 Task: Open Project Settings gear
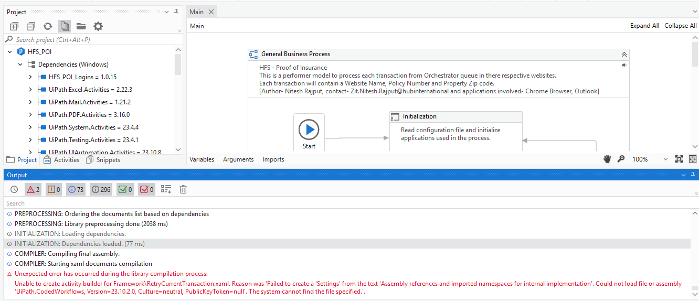pyautogui.click(x=98, y=26)
